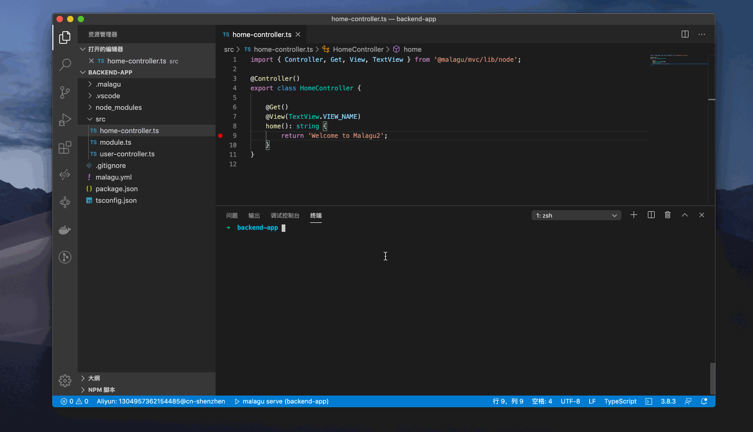753x432 pixels.
Task: Close the home-controller.ts editor tab
Action: (298, 34)
